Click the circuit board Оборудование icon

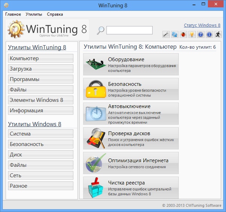point(95,64)
